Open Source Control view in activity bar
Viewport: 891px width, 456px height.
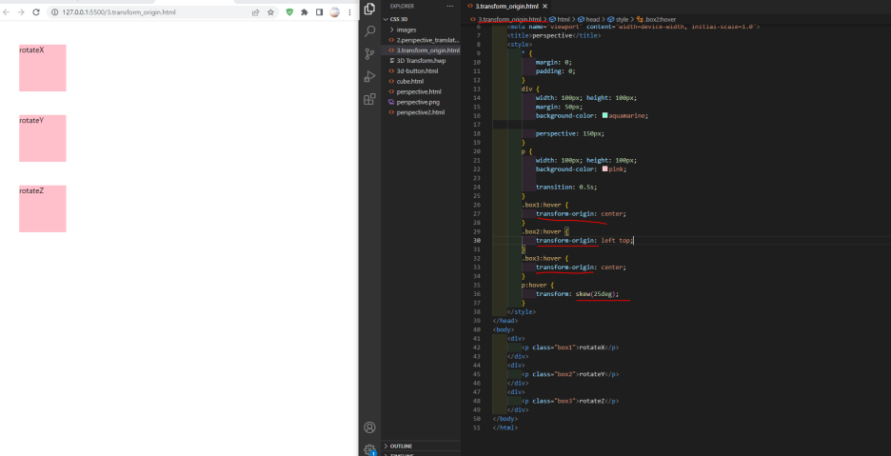tap(369, 54)
